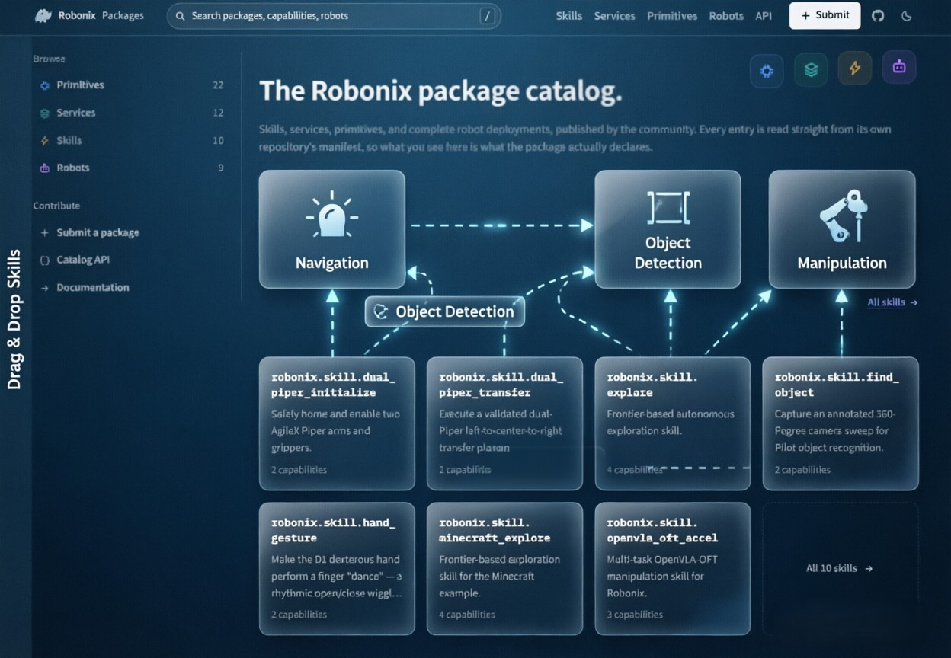951x658 pixels.
Task: Click the Skills count 10
Action: click(218, 140)
